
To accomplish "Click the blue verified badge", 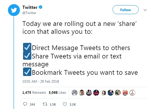I will [x=40, y=7].
